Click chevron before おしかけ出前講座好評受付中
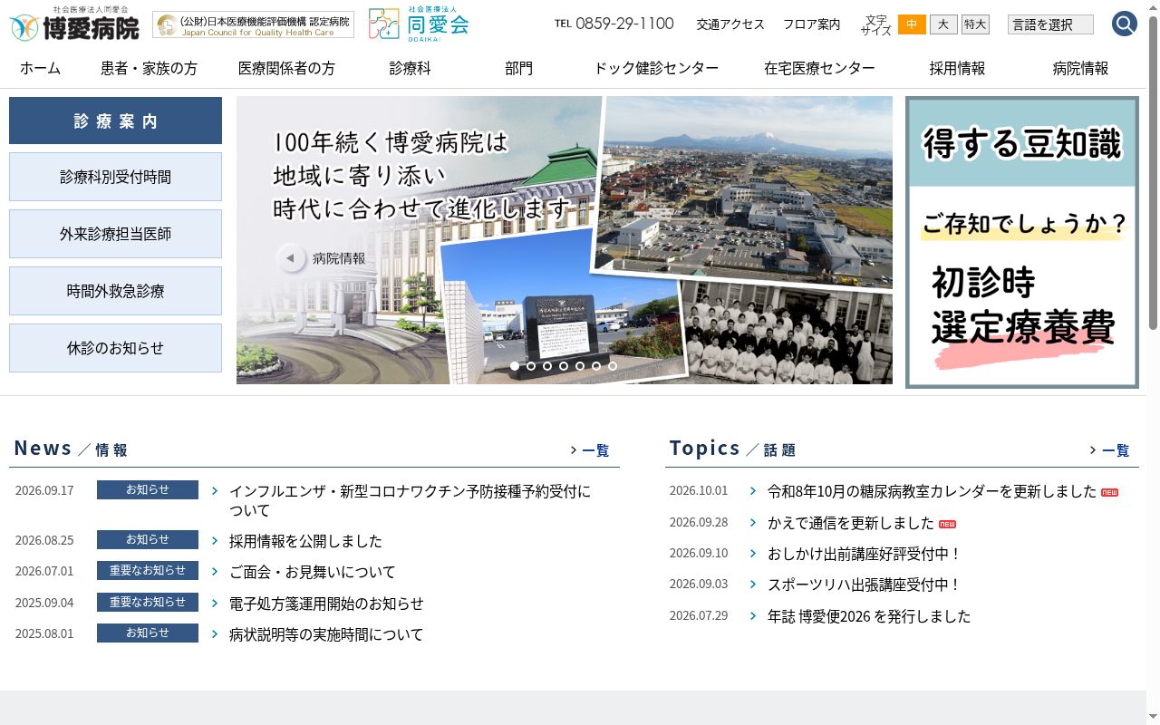Screen dimensions: 1160x725 pos(753,553)
